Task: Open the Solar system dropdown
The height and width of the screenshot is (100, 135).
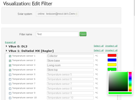Action: [x=57, y=14]
